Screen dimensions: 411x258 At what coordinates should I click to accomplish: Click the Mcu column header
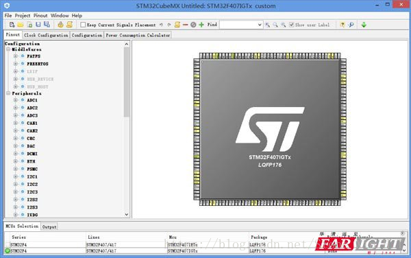click(173, 237)
